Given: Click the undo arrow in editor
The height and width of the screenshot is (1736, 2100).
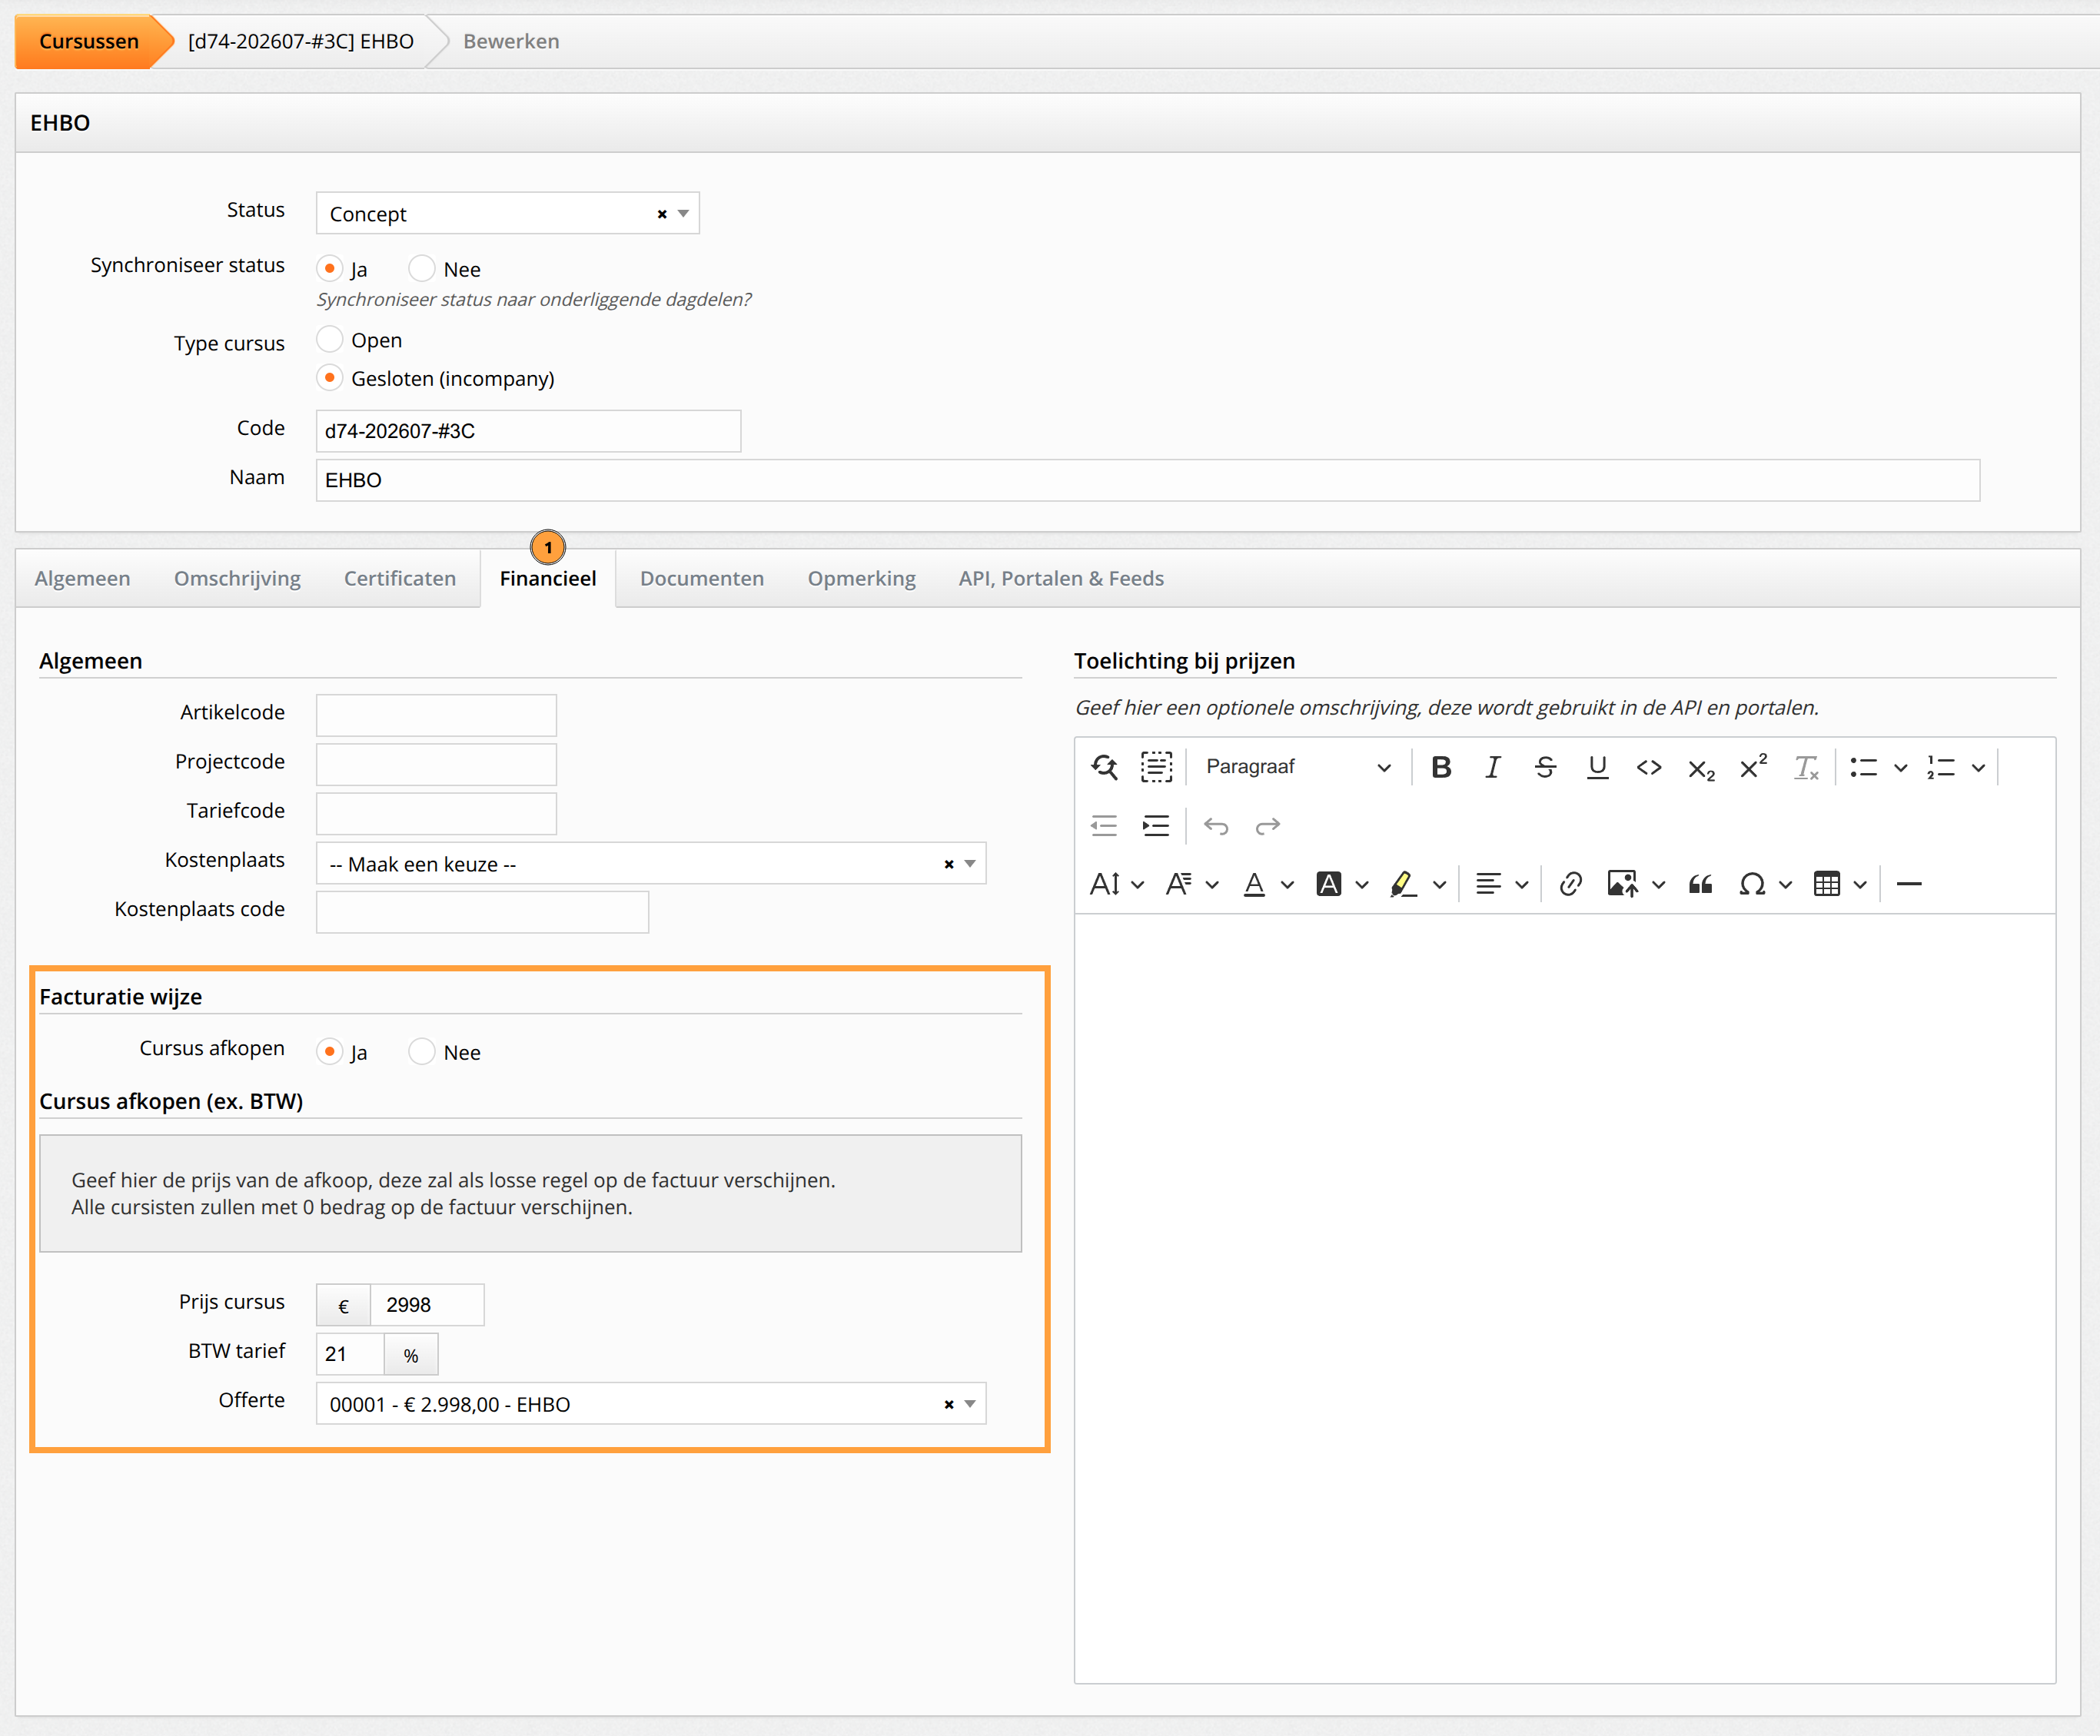Looking at the screenshot, I should (x=1215, y=826).
